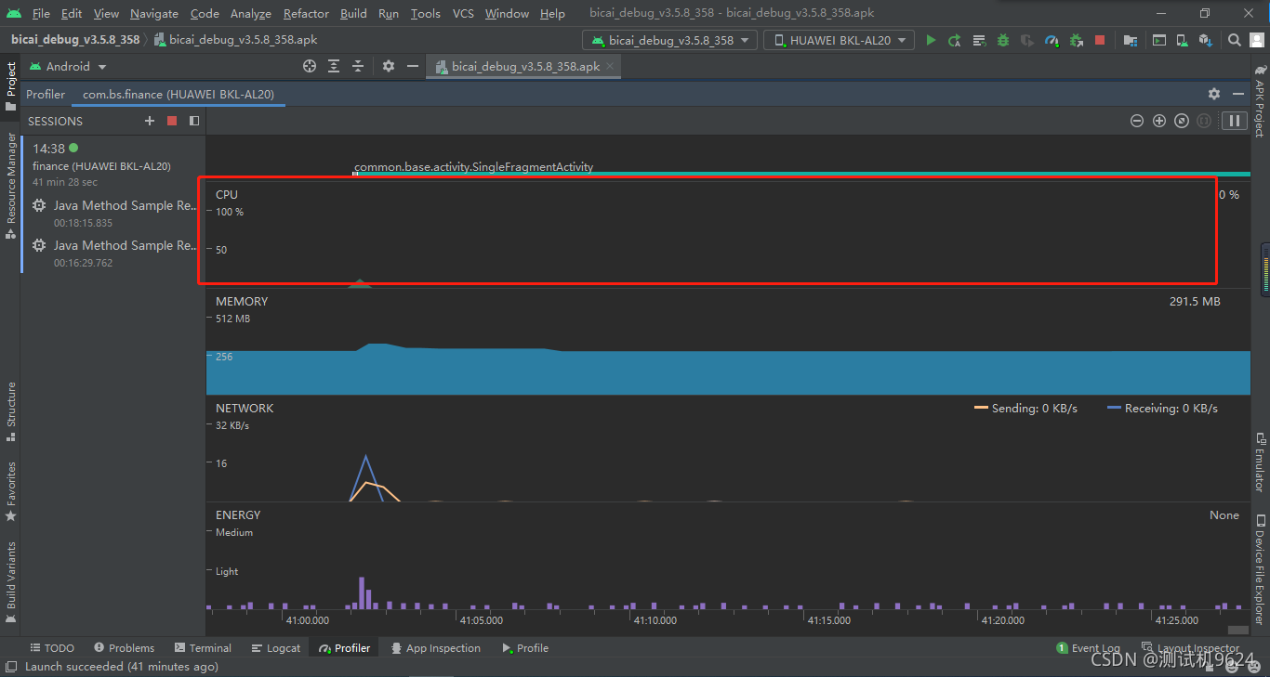Pause live profiler data

tap(1235, 121)
